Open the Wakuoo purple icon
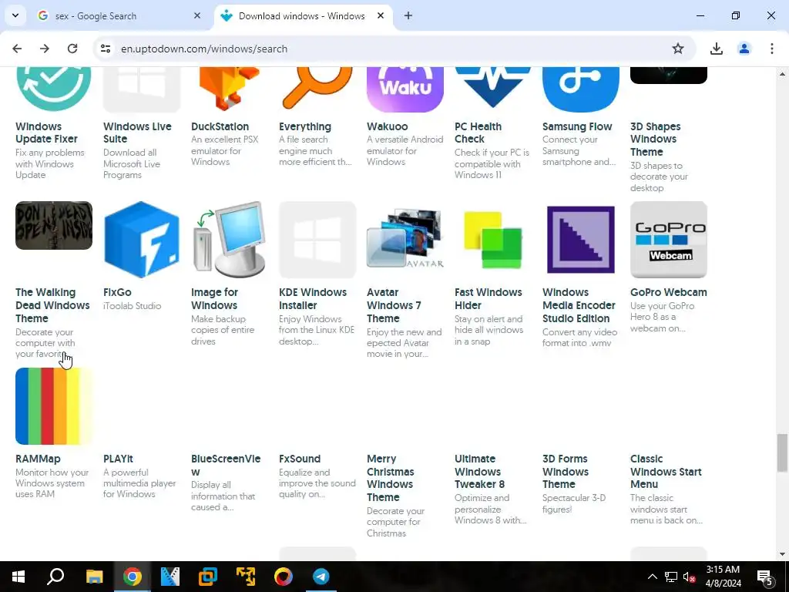This screenshot has height=592, width=789. pos(405,89)
